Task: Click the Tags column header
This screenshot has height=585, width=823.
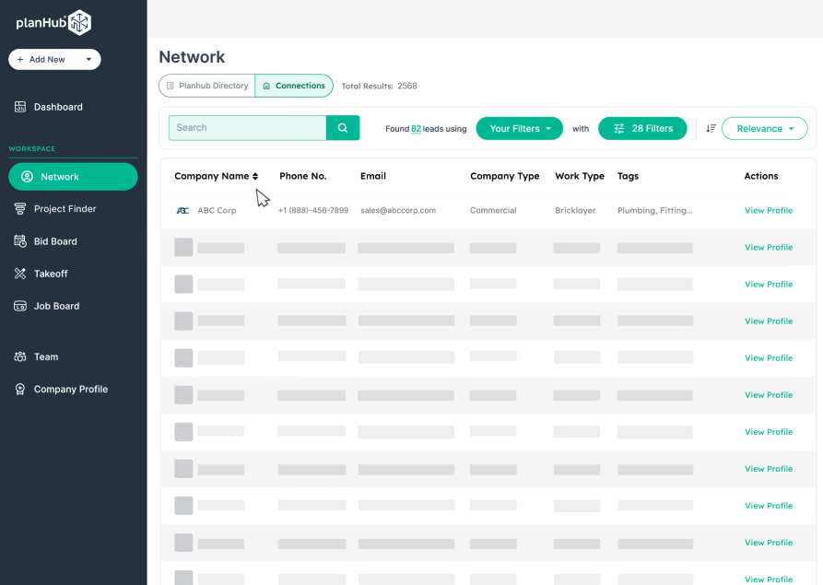Action: [x=628, y=176]
